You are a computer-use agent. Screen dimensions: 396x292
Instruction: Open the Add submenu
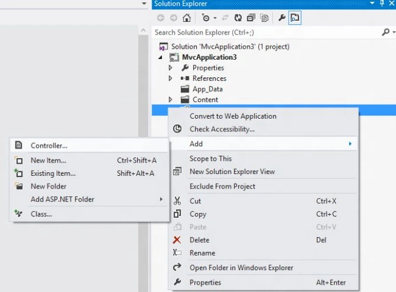pos(263,144)
